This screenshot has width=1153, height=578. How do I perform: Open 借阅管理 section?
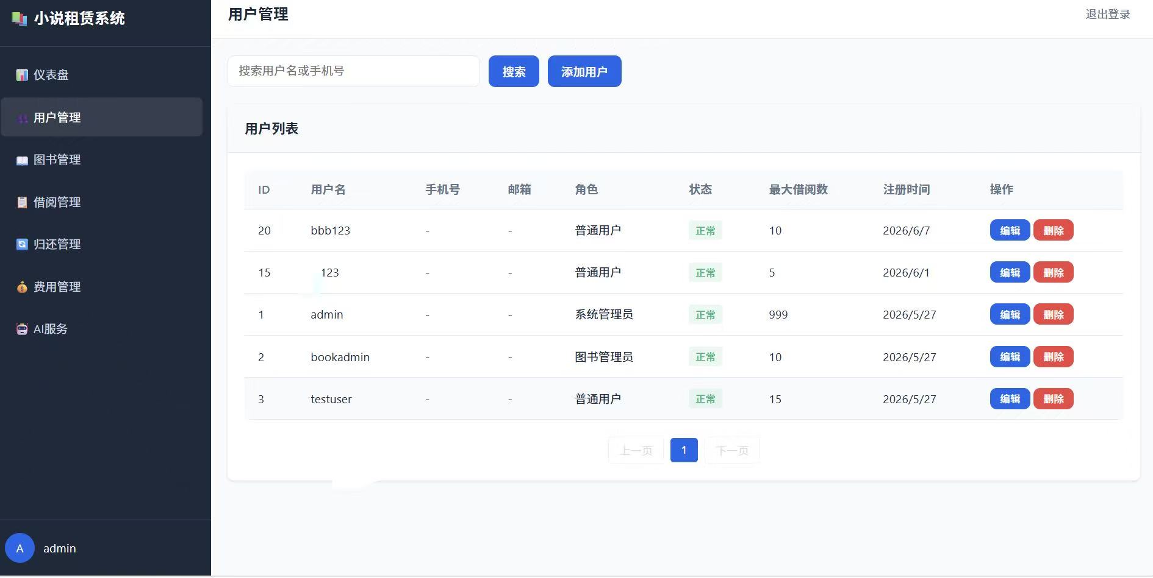pos(101,202)
